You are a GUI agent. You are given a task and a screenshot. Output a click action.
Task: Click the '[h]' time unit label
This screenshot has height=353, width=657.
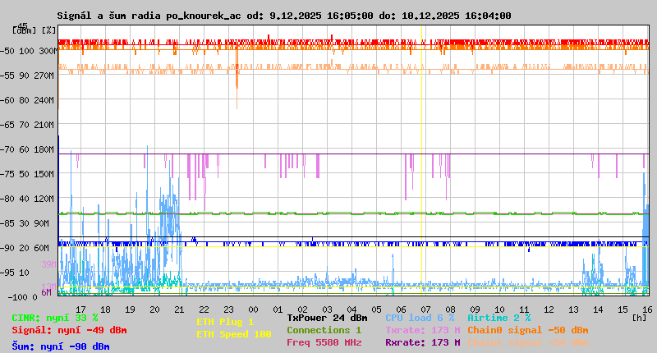coord(639,318)
